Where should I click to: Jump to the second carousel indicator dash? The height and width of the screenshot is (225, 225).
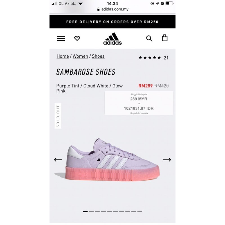(91, 211)
